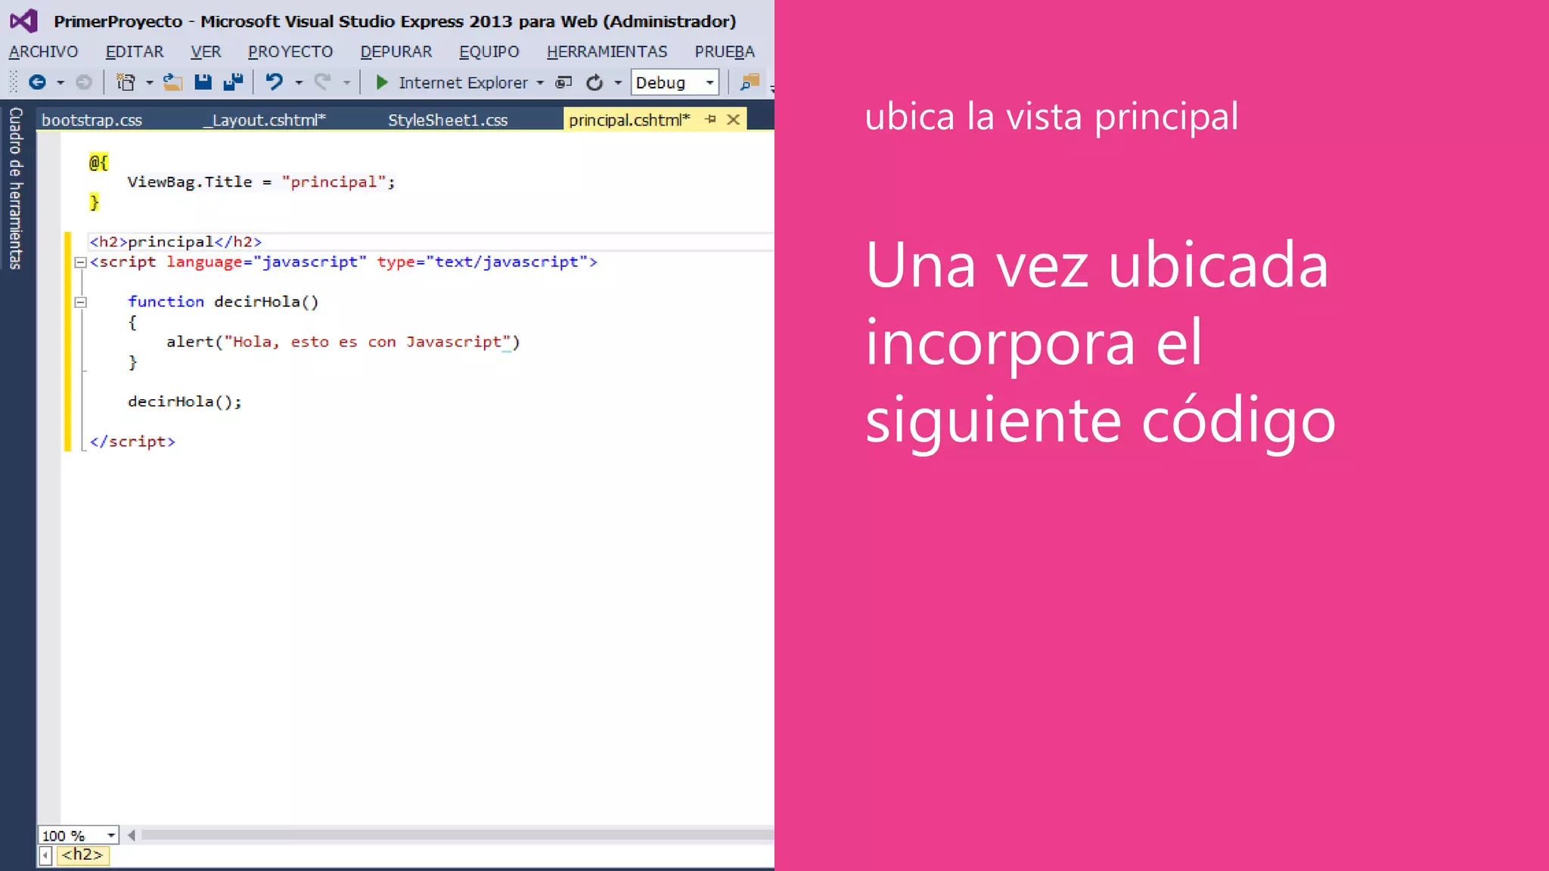The height and width of the screenshot is (871, 1549).
Task: Click the h2 principal heading line
Action: click(175, 242)
